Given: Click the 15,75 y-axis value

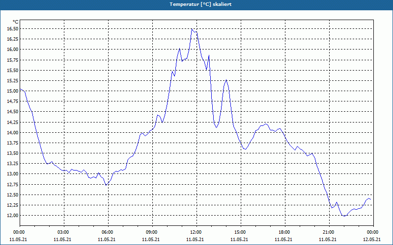Looking at the screenshot, I should [13, 60].
